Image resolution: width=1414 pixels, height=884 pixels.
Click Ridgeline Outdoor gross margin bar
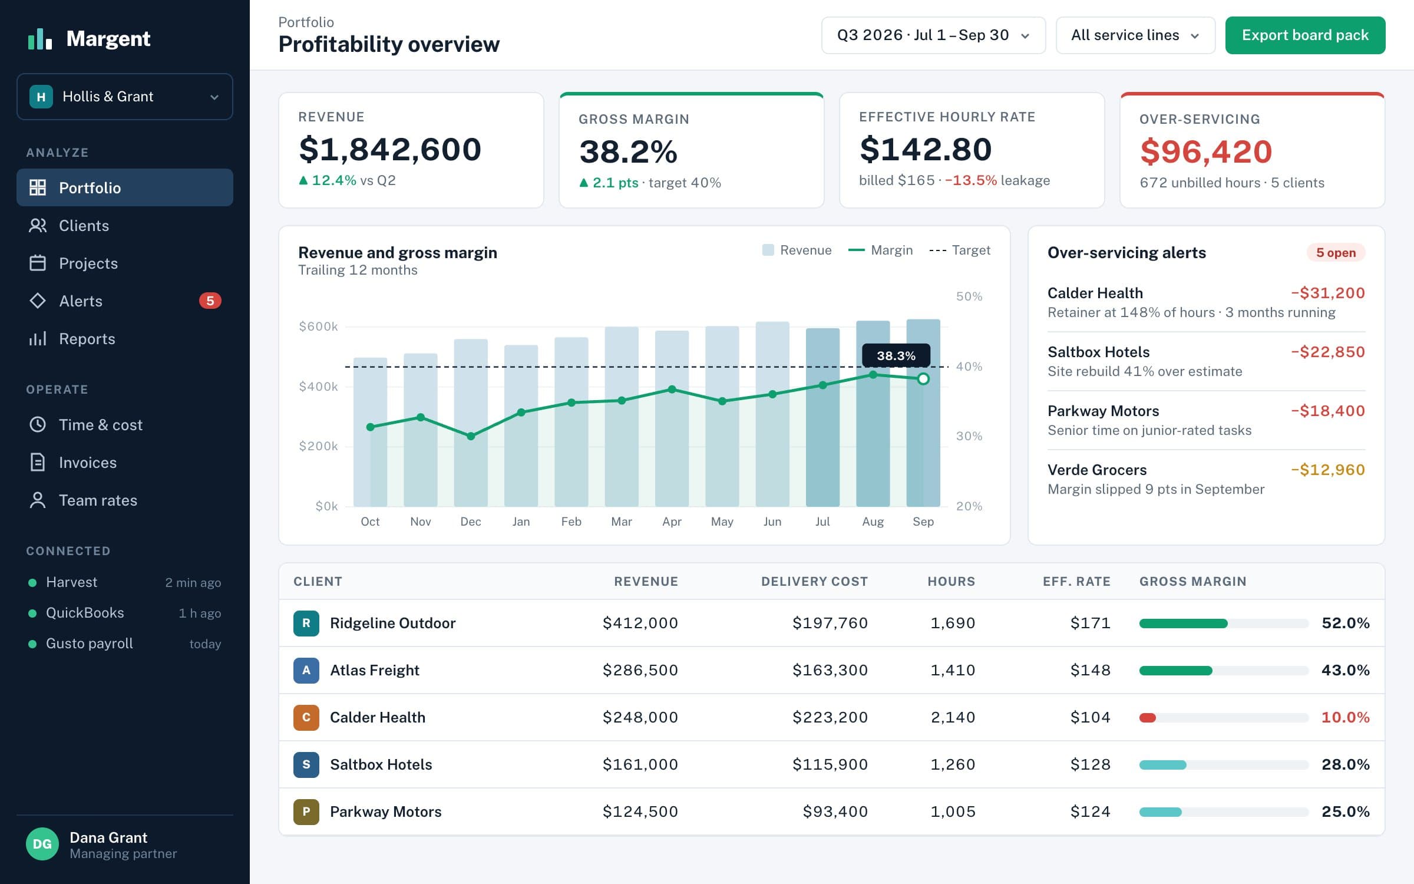click(1224, 624)
